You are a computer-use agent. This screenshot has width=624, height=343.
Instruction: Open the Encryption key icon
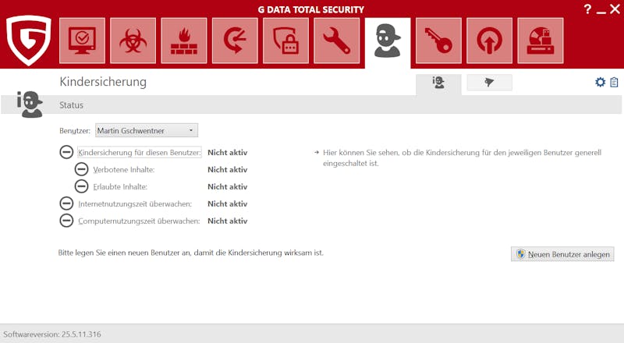click(438, 41)
